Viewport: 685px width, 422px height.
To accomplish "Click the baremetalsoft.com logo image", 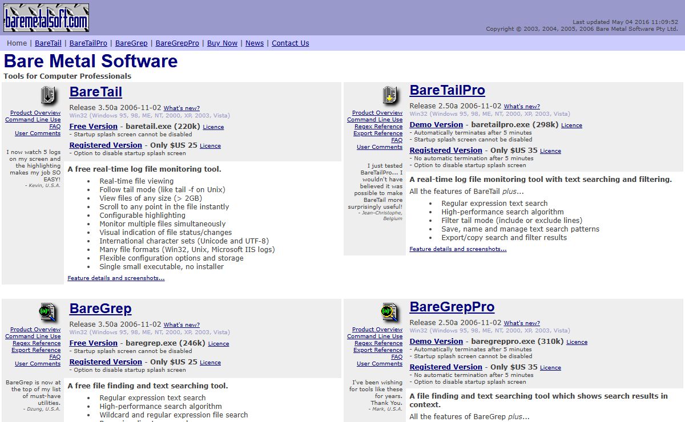I will [x=46, y=18].
